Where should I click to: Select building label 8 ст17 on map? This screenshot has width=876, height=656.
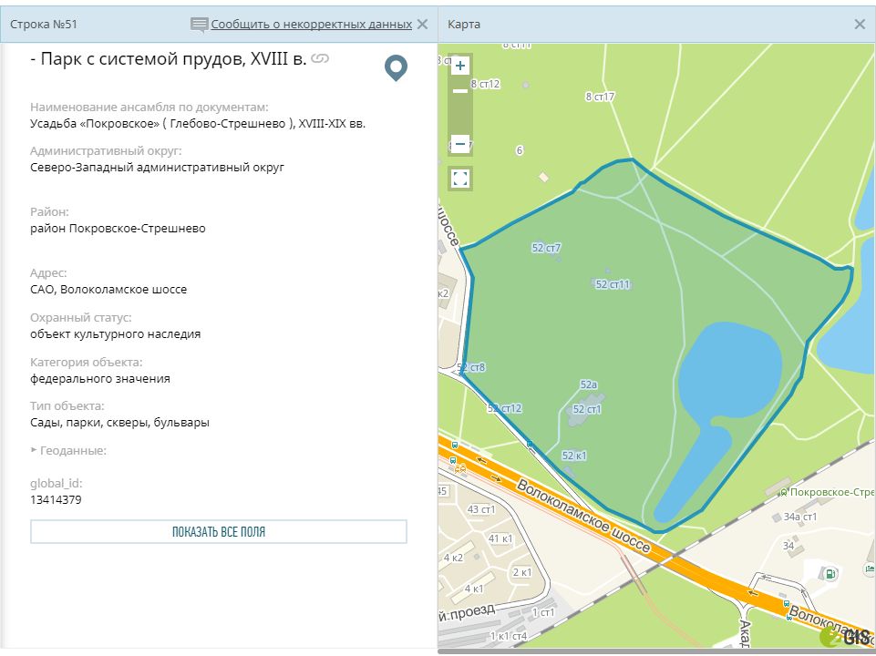point(600,97)
